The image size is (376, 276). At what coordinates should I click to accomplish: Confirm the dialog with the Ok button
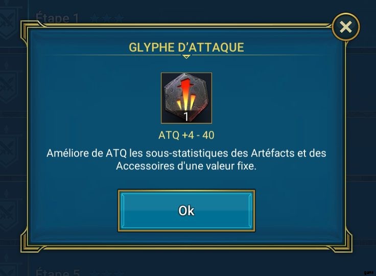pos(186,211)
